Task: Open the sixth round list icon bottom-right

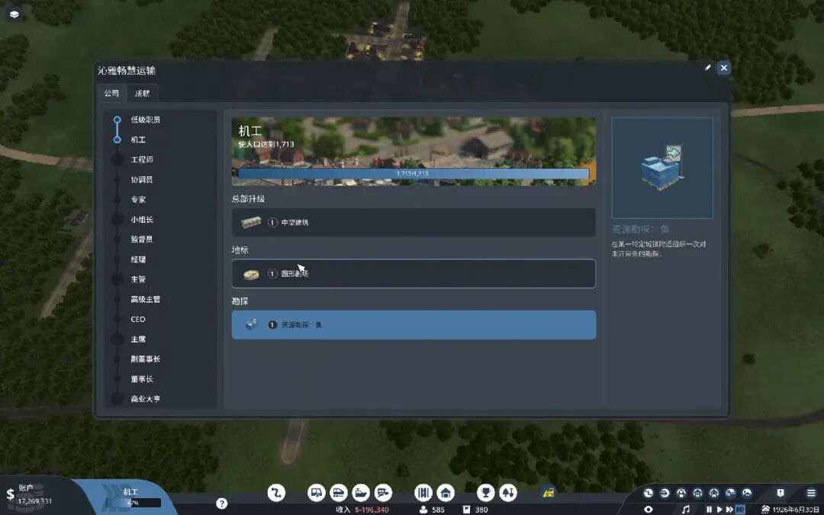Action: coord(730,493)
